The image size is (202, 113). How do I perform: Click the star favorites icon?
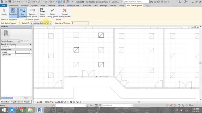[158, 2]
